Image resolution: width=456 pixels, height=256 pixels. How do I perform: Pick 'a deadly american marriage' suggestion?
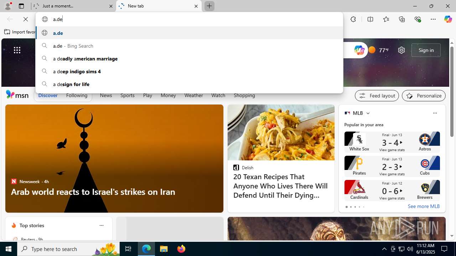tap(189, 58)
